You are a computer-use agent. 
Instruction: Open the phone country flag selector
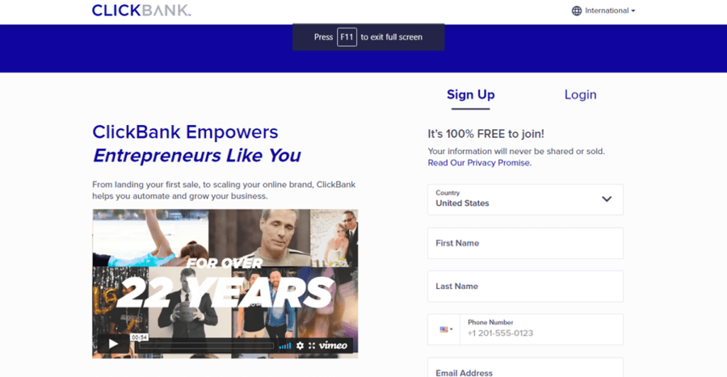(x=446, y=329)
